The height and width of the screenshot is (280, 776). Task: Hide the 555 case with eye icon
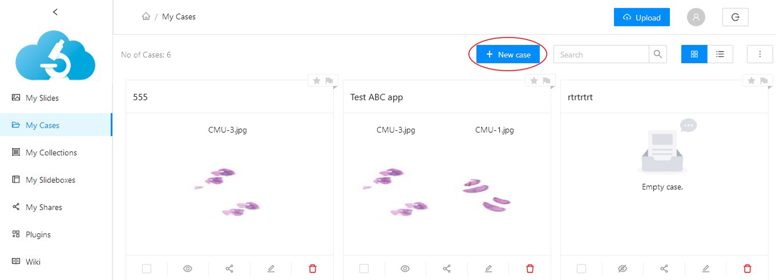[188, 268]
